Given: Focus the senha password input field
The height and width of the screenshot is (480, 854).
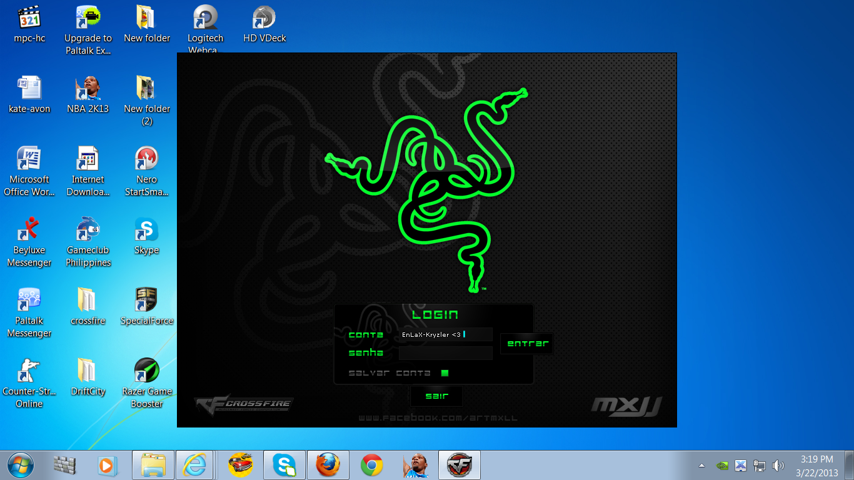Looking at the screenshot, I should point(446,353).
